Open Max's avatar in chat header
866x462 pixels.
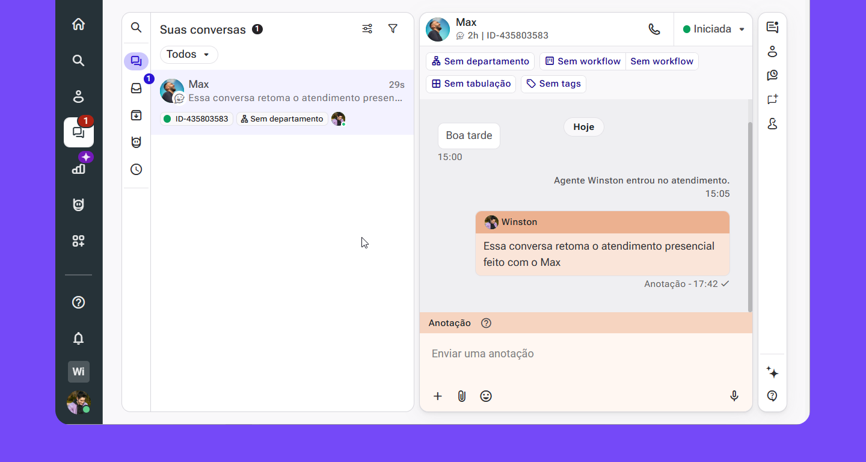438,29
